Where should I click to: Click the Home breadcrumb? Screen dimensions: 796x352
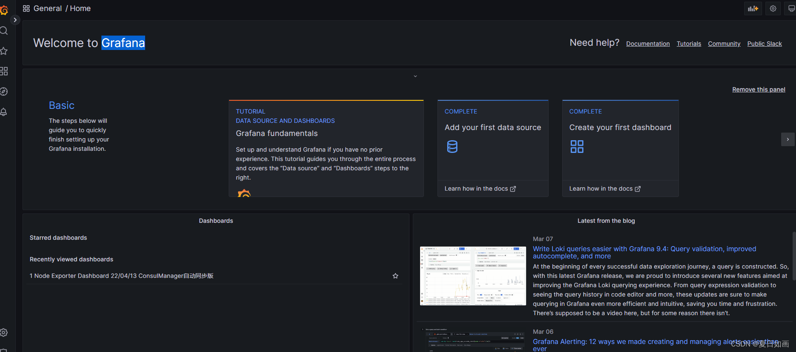[x=80, y=8]
